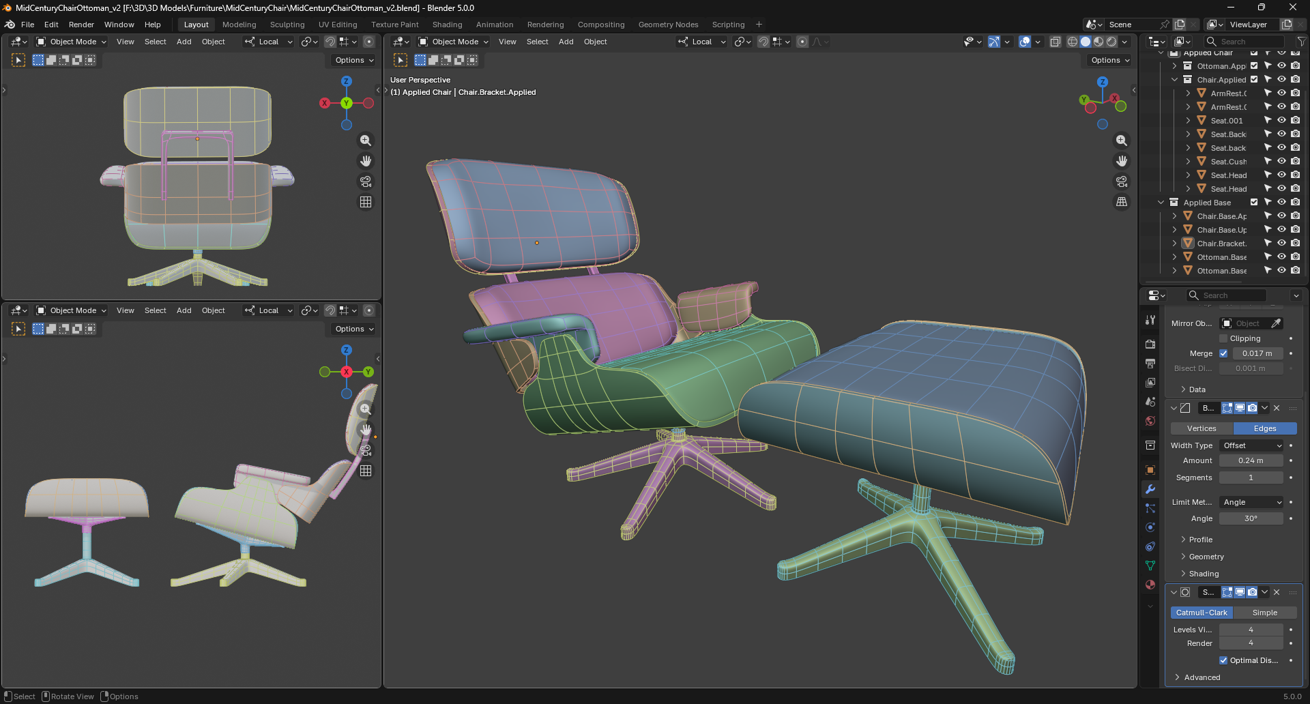Open the Object Data properties tab icon

pyautogui.click(x=1150, y=566)
